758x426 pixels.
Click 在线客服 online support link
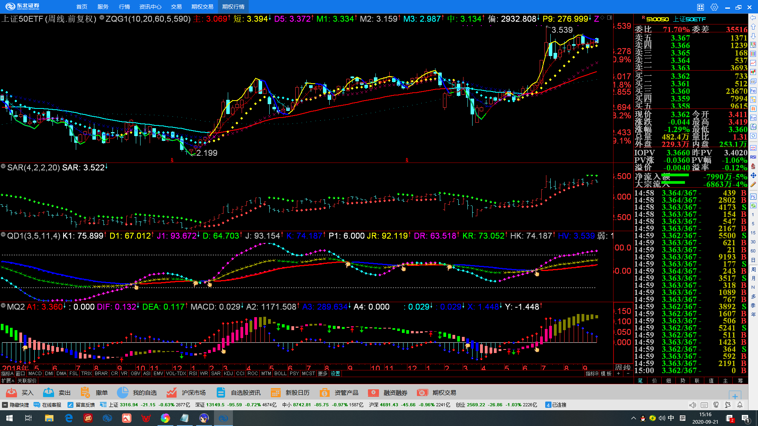(48, 405)
